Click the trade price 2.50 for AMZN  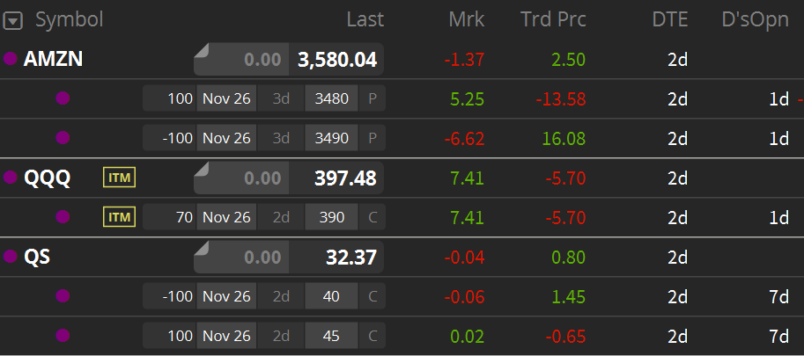[569, 60]
